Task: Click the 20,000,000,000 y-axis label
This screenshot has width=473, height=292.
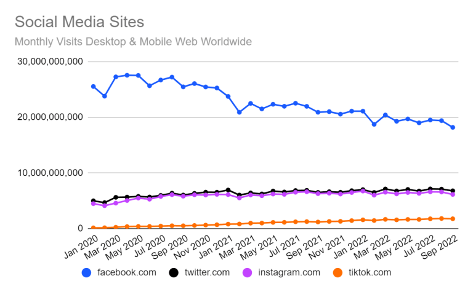Action: (x=50, y=117)
